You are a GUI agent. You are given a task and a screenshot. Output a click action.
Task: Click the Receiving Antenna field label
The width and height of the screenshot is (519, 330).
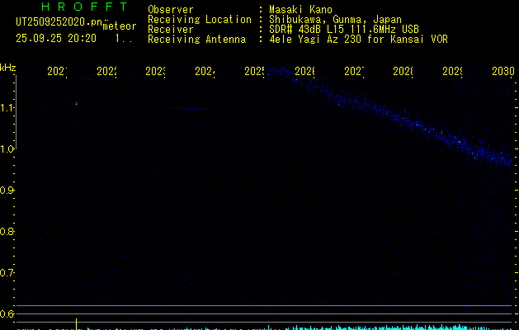196,39
